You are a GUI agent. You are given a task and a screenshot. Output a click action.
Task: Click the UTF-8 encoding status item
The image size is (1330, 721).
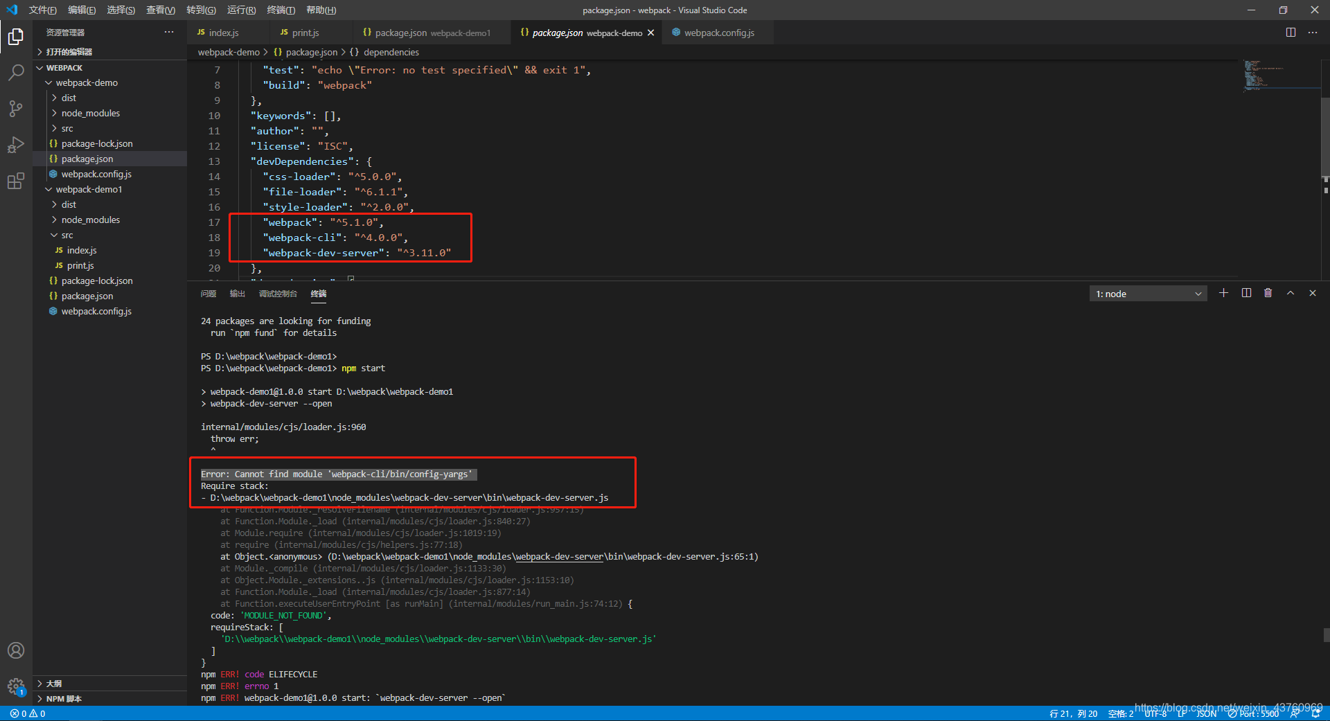point(1155,713)
